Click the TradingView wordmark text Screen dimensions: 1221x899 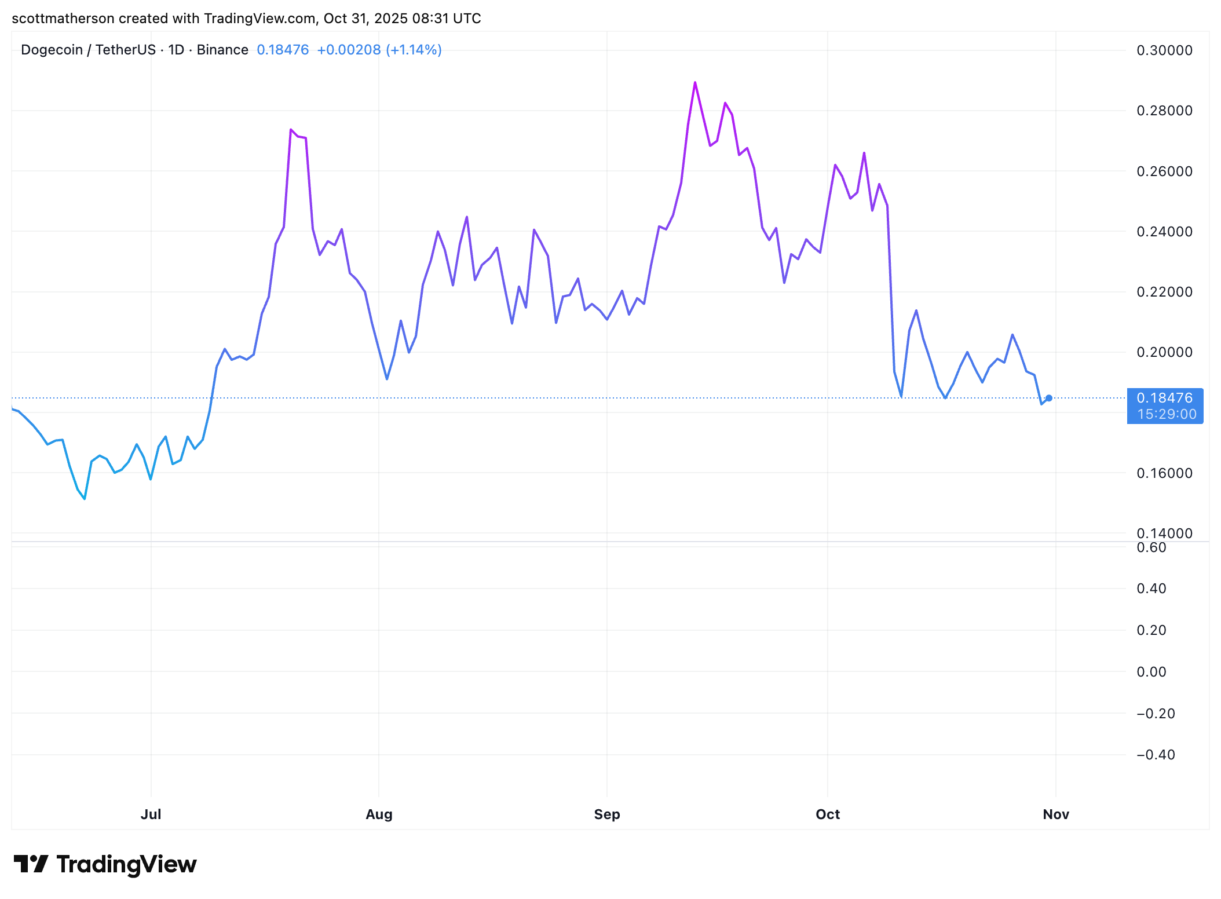point(126,864)
